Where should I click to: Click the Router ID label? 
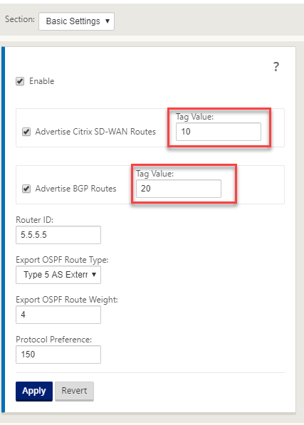pyautogui.click(x=35, y=220)
